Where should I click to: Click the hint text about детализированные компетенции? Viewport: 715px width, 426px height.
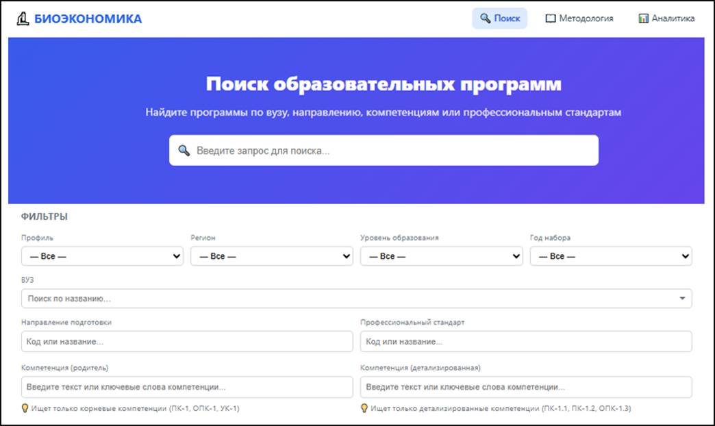[501, 408]
